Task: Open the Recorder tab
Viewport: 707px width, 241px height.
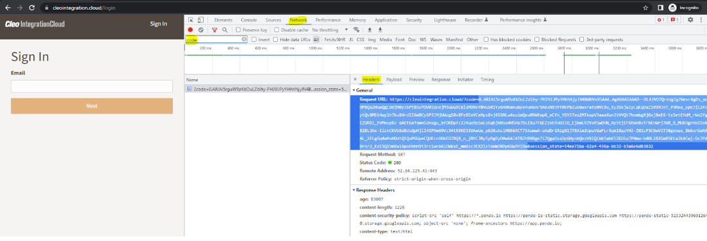Action: (476, 20)
